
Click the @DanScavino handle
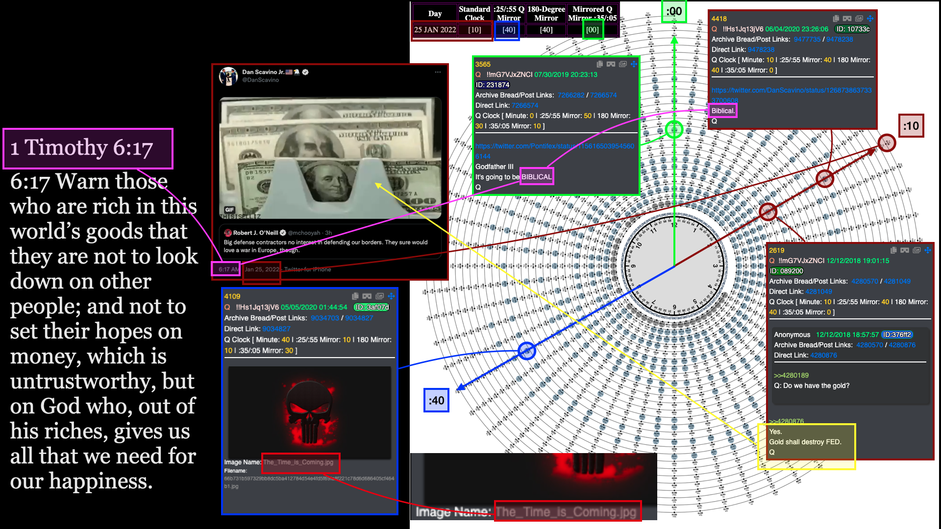(260, 80)
